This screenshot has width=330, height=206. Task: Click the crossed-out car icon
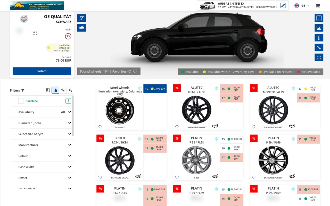pyautogui.click(x=82, y=28)
